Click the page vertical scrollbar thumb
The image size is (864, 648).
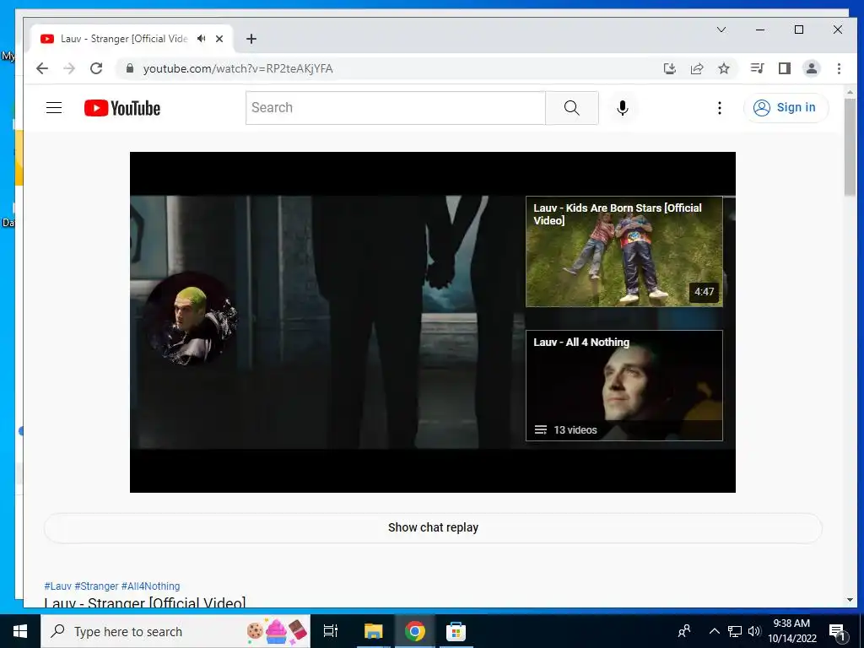[850, 146]
